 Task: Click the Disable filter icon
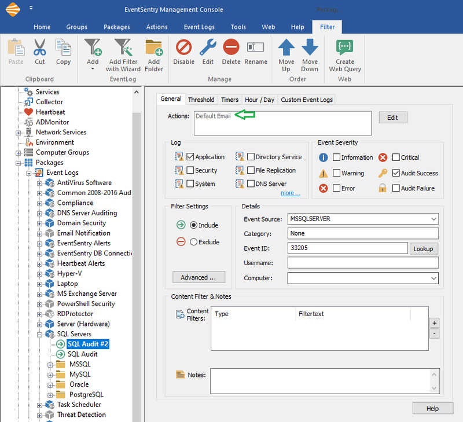[x=183, y=47]
